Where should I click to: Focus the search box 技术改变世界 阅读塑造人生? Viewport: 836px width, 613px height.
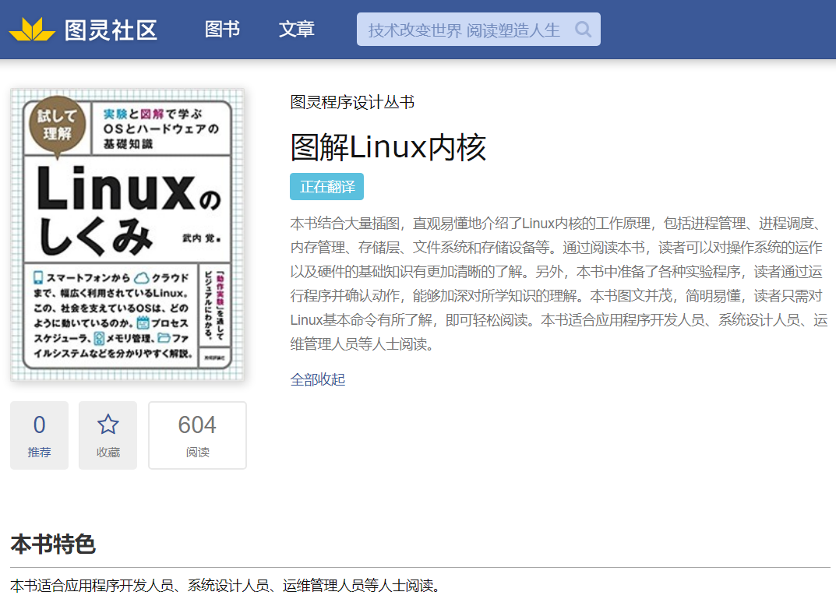tap(478, 30)
